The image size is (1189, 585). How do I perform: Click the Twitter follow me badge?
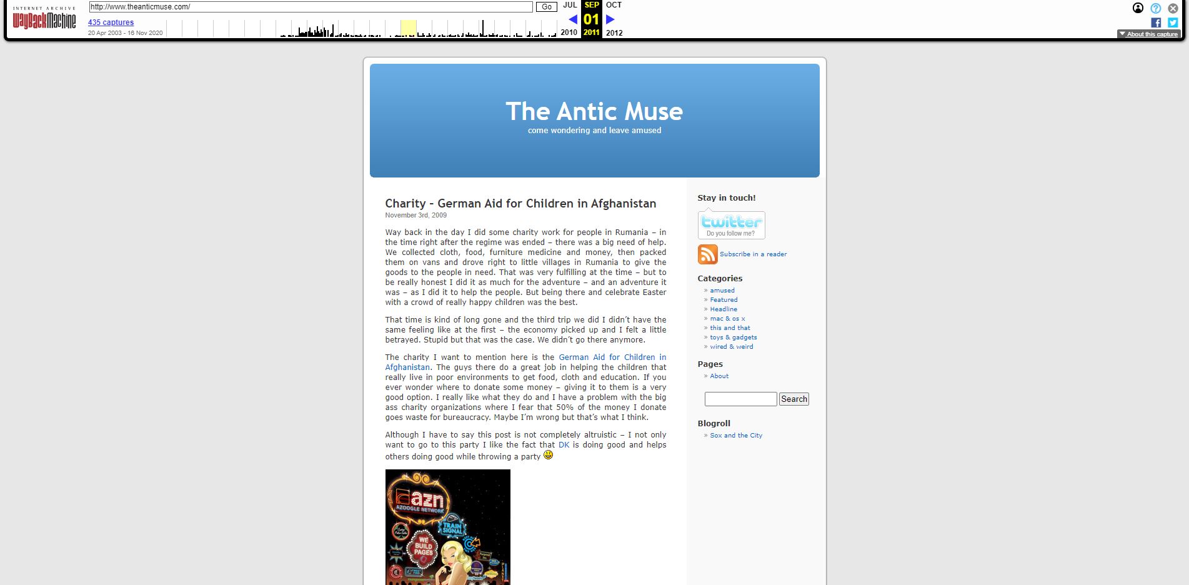(x=731, y=224)
